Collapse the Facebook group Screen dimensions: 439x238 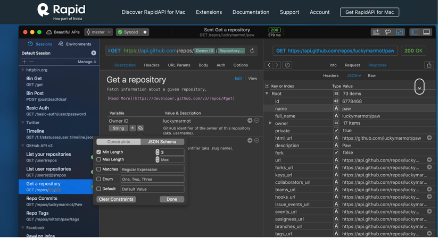pyautogui.click(x=23, y=228)
